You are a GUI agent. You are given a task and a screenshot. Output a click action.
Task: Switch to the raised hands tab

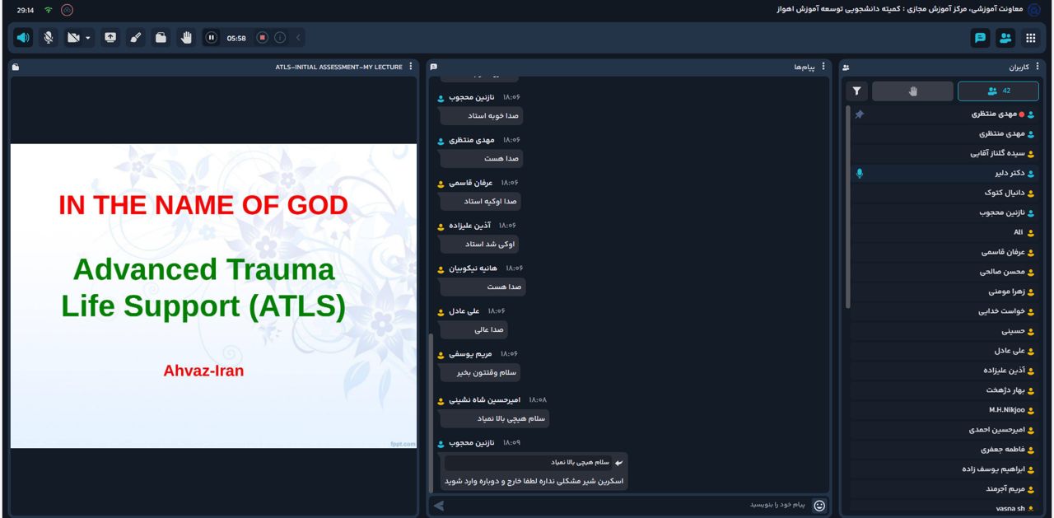(x=912, y=91)
